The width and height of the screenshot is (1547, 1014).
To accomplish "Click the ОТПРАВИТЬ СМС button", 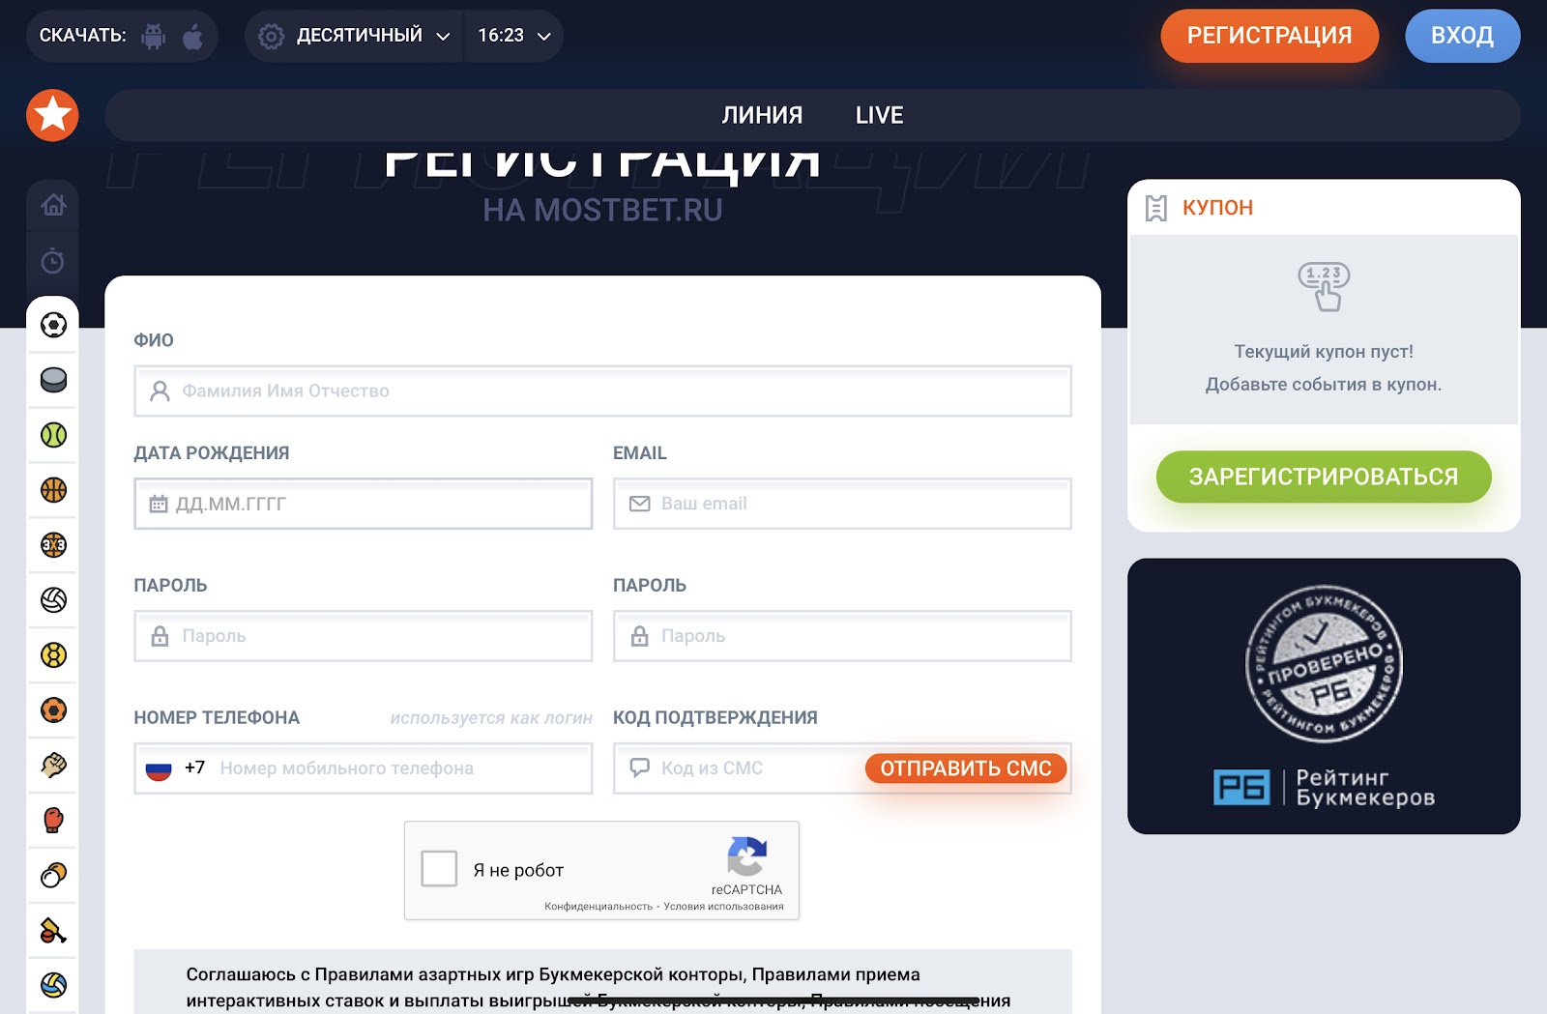I will click(966, 768).
